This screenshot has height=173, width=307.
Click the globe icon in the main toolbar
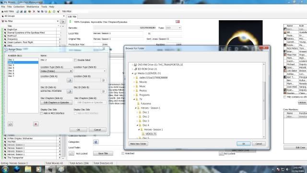point(30,12)
